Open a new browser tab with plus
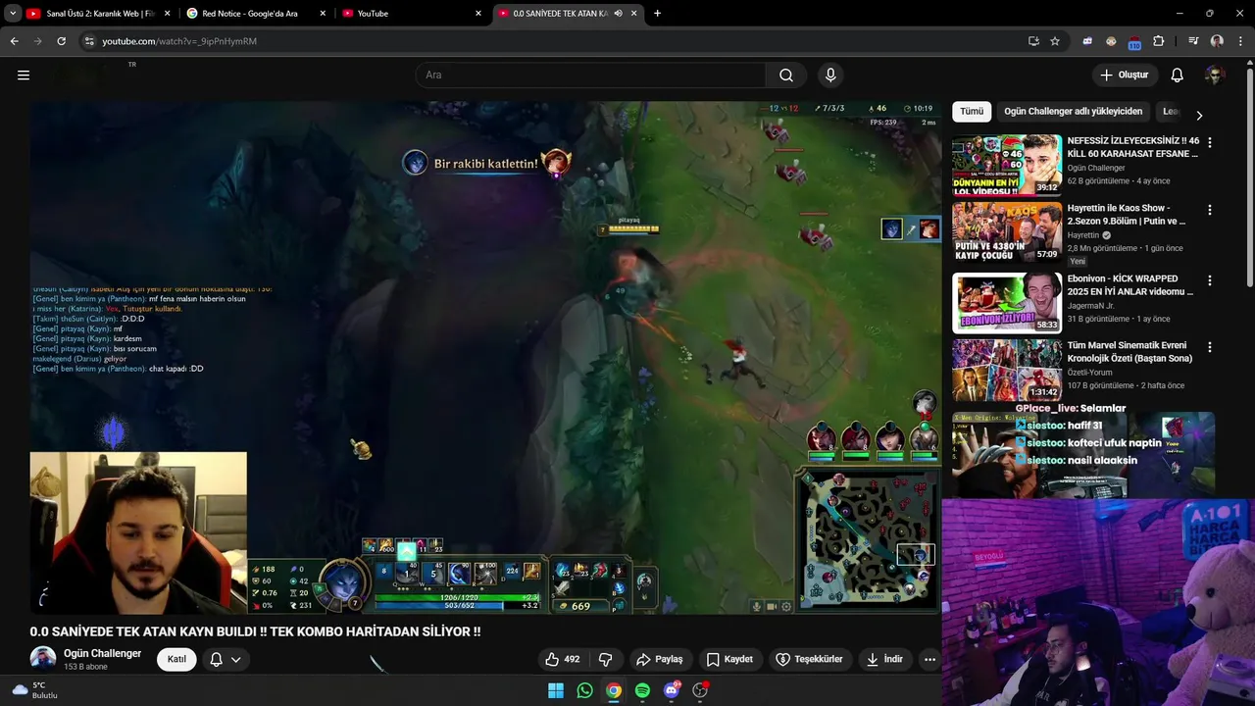 click(x=657, y=13)
